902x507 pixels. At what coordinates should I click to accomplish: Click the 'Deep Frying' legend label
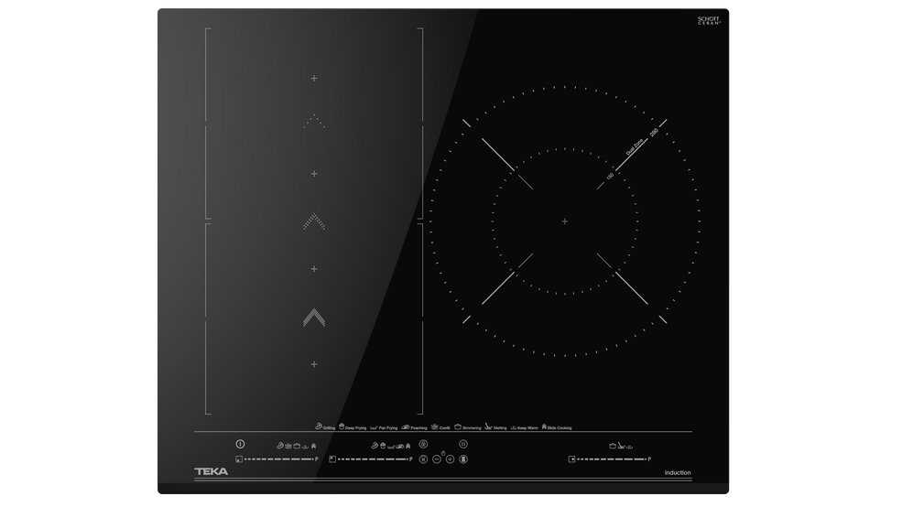click(355, 428)
